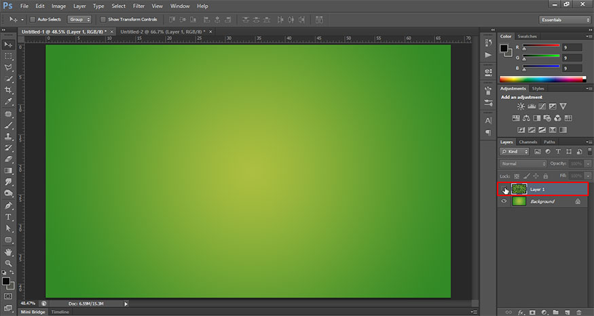Screen dimensions: 594x316
Task: Pick the Crop tool
Action: [9, 90]
